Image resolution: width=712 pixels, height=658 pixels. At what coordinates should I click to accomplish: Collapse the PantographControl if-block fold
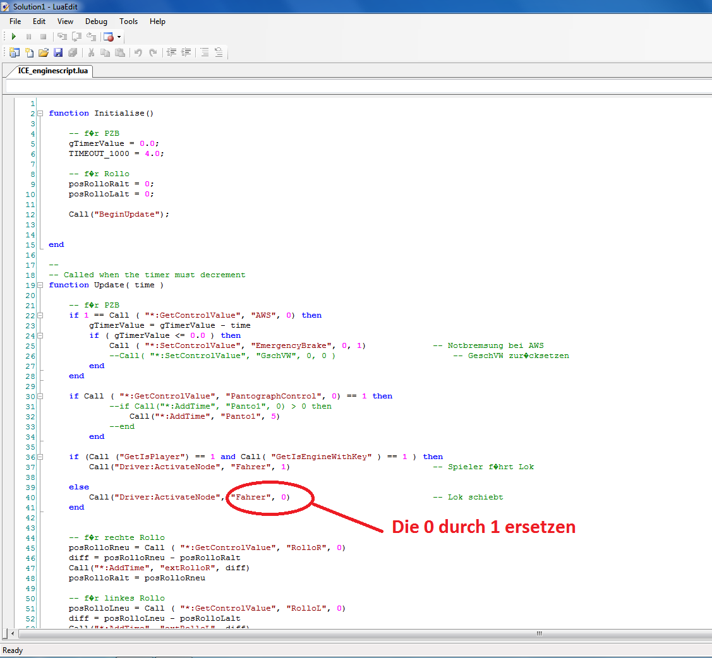pos(40,397)
